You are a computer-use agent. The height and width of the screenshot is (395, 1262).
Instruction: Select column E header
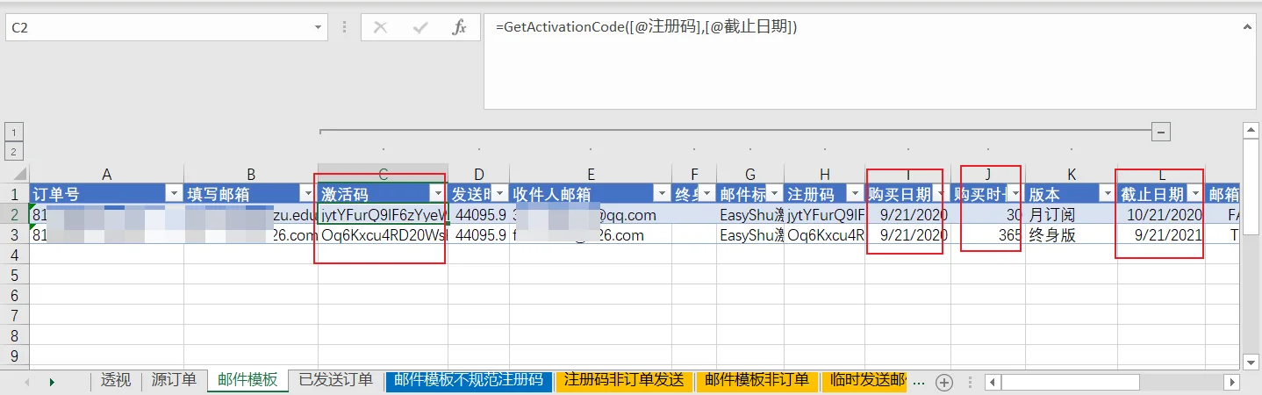(591, 174)
